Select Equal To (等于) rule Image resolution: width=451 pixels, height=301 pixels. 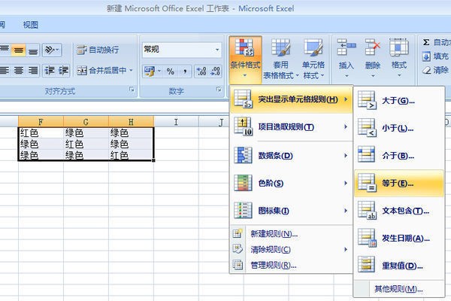click(x=399, y=183)
